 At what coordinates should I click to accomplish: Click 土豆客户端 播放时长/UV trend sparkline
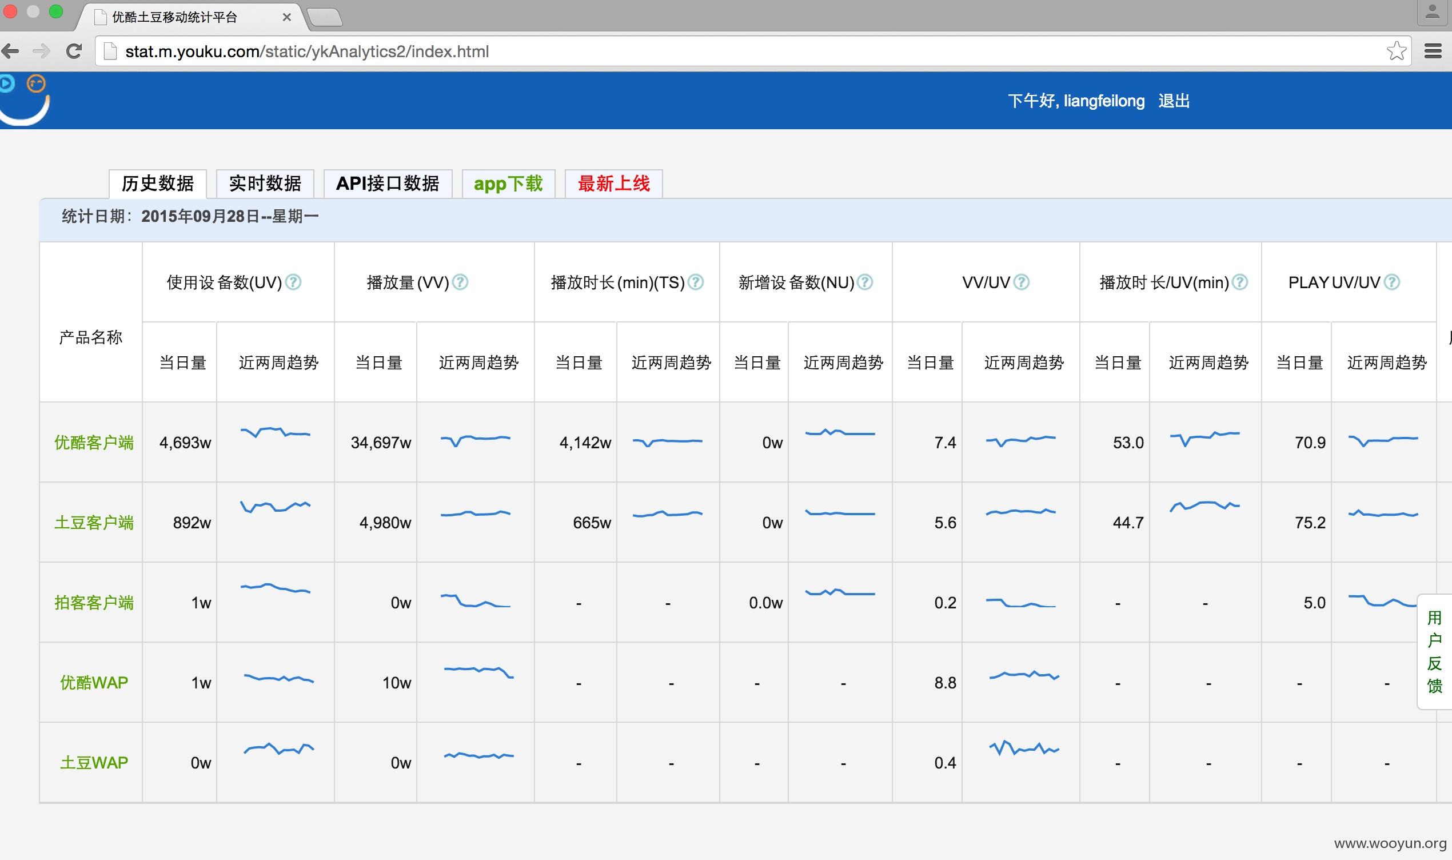tap(1204, 506)
